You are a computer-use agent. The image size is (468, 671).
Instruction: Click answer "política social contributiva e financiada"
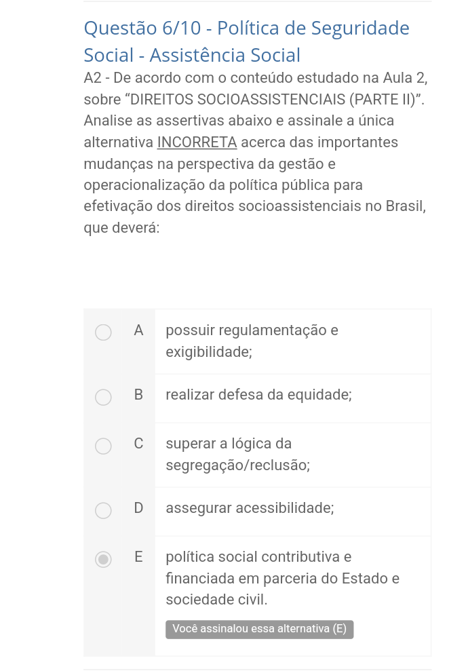pyautogui.click(x=282, y=578)
